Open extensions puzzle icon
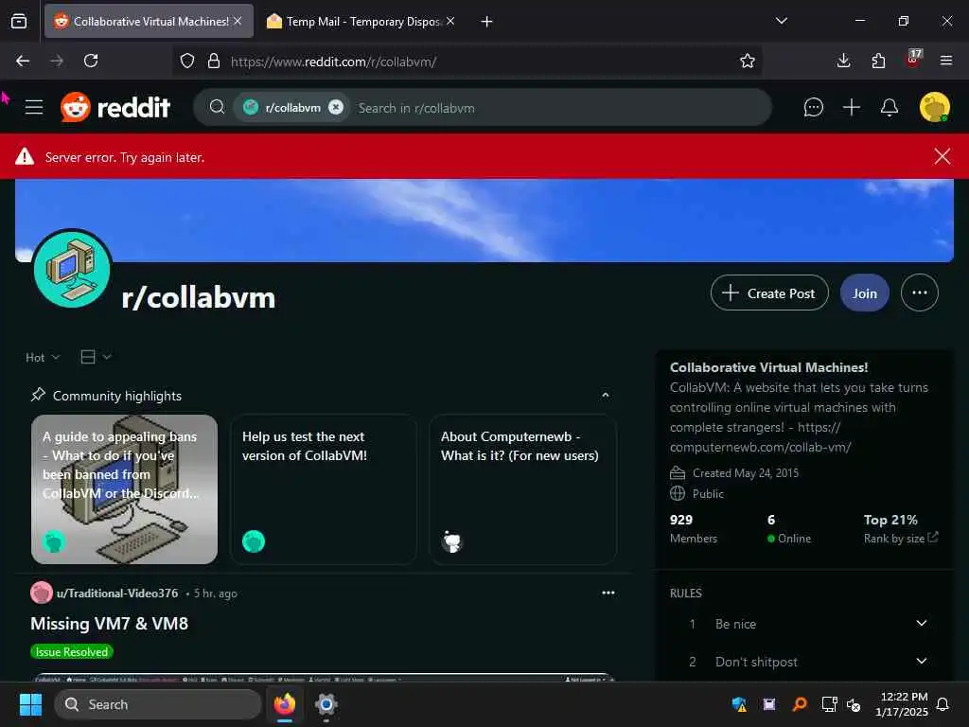 pyautogui.click(x=878, y=61)
